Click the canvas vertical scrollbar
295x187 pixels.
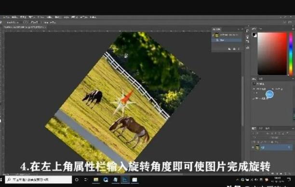coord(242,101)
